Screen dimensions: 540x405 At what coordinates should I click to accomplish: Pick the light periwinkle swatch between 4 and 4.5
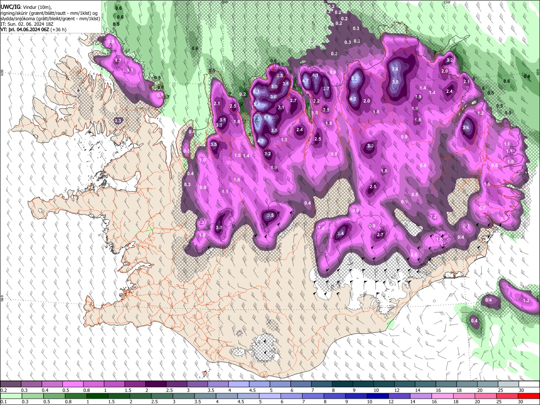(239, 384)
